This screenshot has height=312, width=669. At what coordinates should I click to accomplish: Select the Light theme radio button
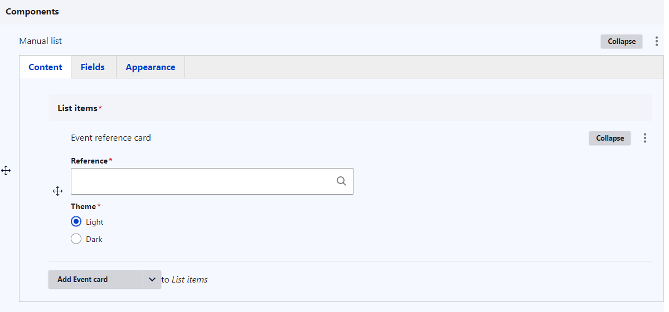click(x=76, y=222)
